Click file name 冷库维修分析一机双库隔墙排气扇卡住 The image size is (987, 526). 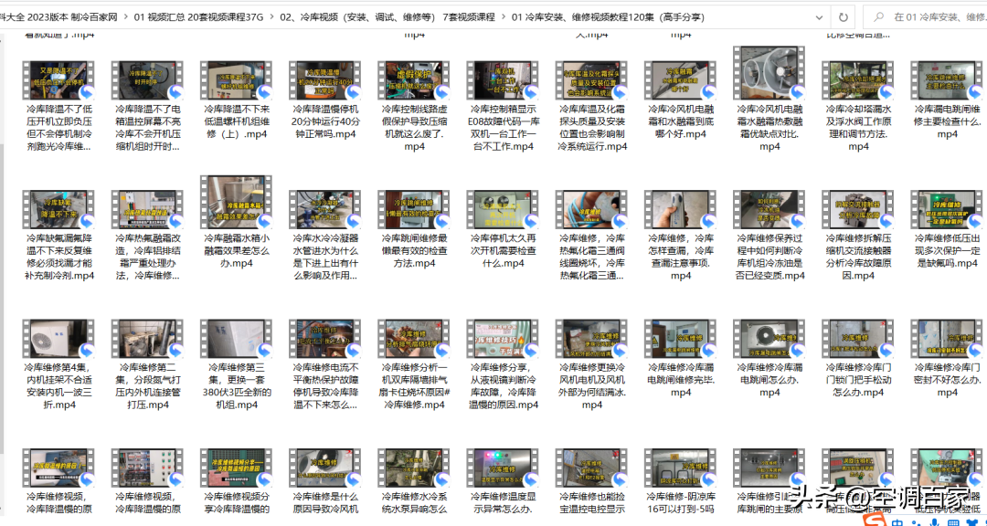point(414,386)
